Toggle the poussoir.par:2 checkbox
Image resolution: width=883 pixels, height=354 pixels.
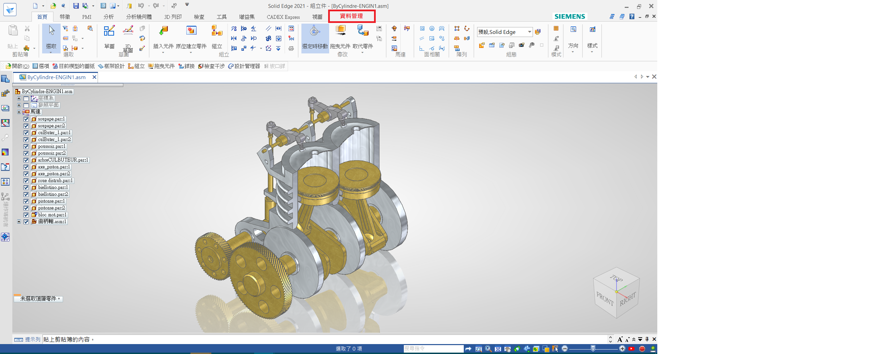pyautogui.click(x=26, y=153)
